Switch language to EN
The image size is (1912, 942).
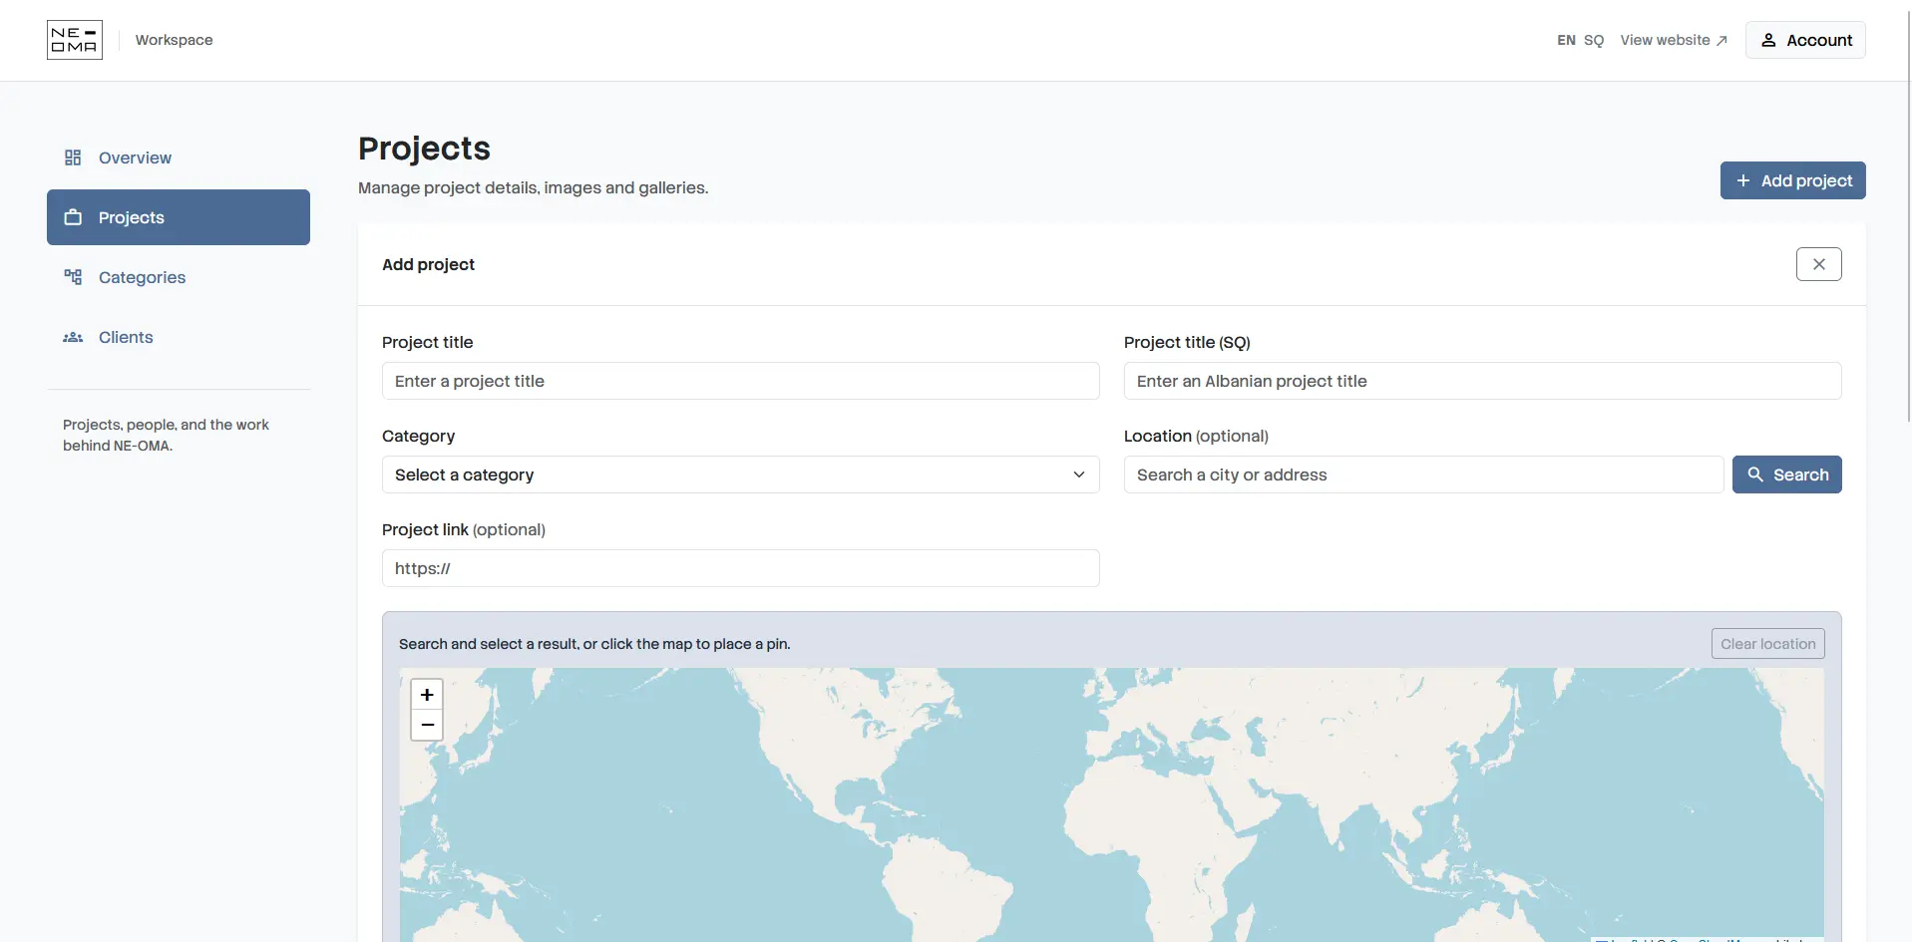(x=1566, y=40)
